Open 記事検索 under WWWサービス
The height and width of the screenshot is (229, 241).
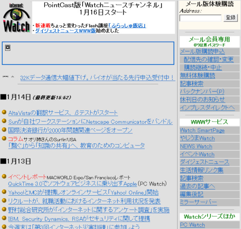pos(192,178)
